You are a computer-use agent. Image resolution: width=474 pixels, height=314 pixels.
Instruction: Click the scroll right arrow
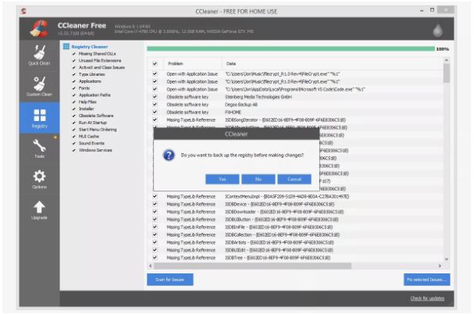tap(440, 266)
